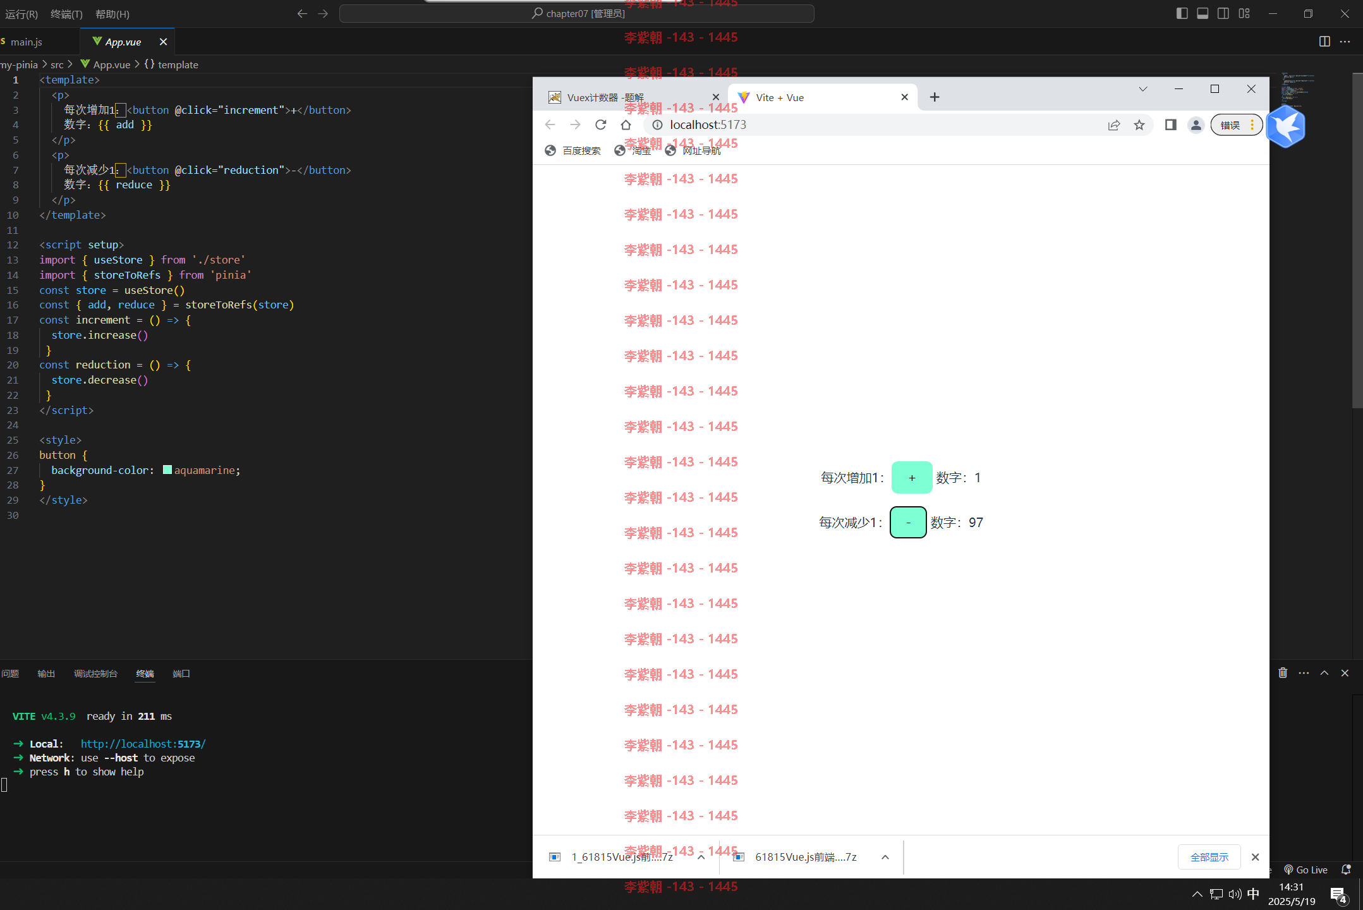Go back in VS Code navigation history

pos(302,13)
